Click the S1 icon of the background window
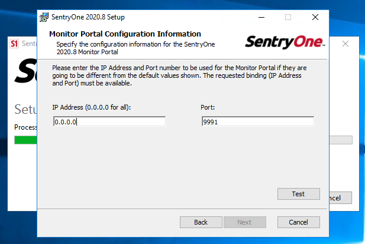This screenshot has height=244, width=365. click(x=14, y=44)
